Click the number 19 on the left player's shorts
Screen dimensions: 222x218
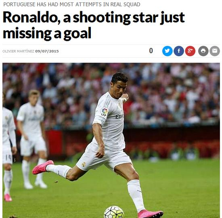click(8, 158)
